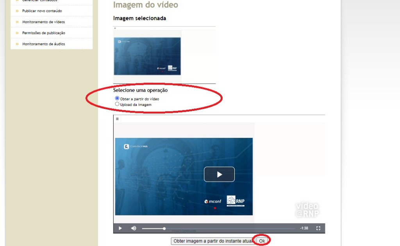Click the video progress bar to seek
400x246 pixels.
219,228
